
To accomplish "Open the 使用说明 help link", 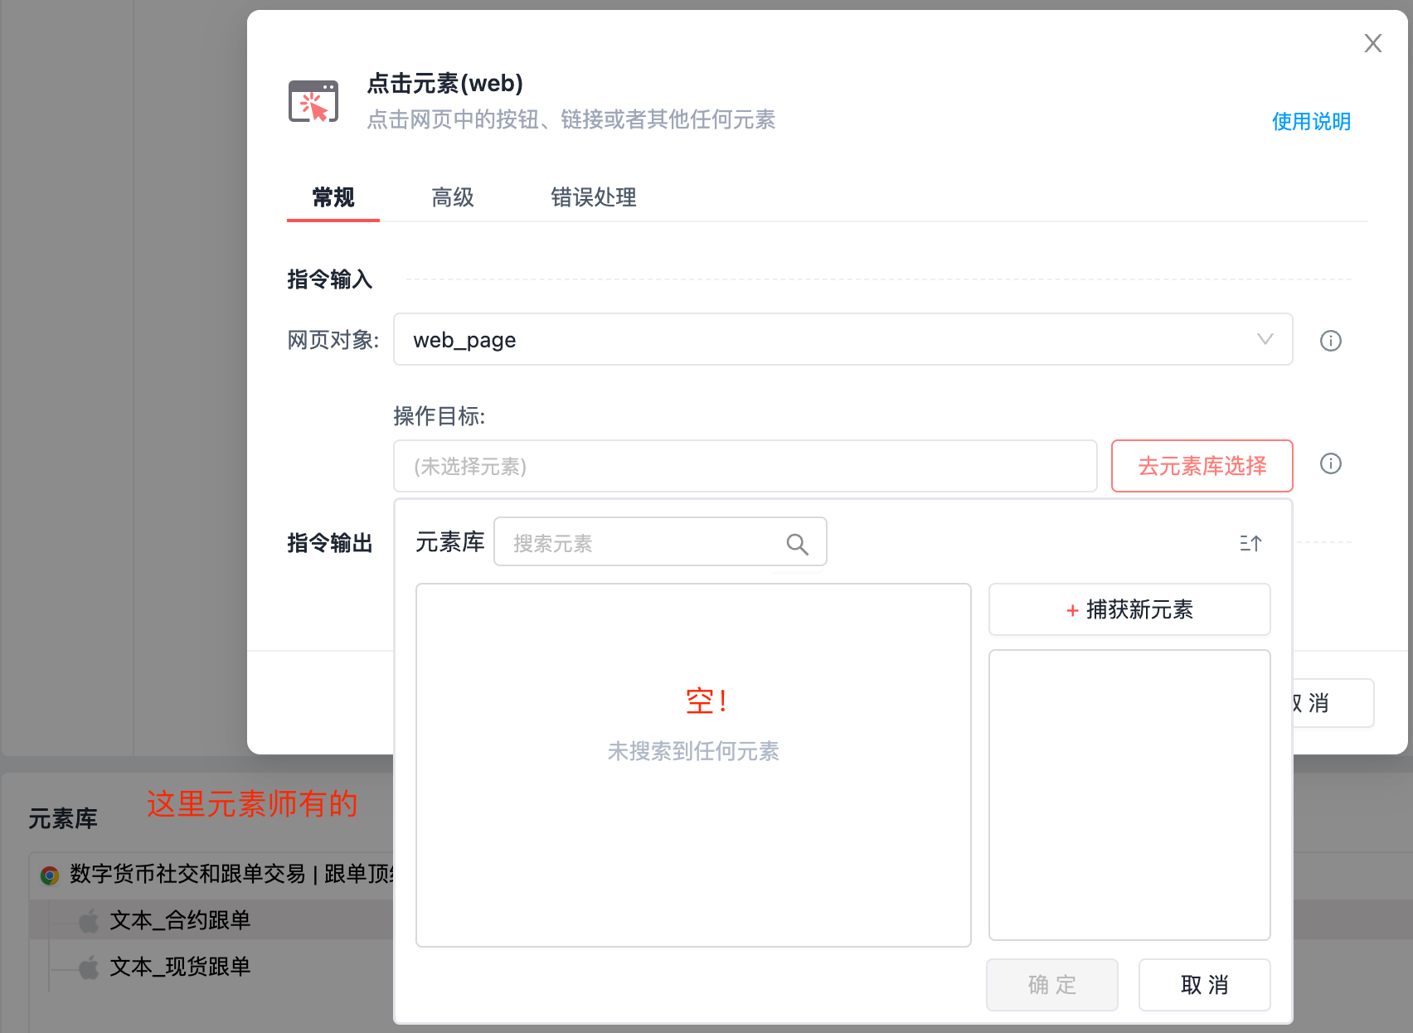I will click(x=1311, y=121).
